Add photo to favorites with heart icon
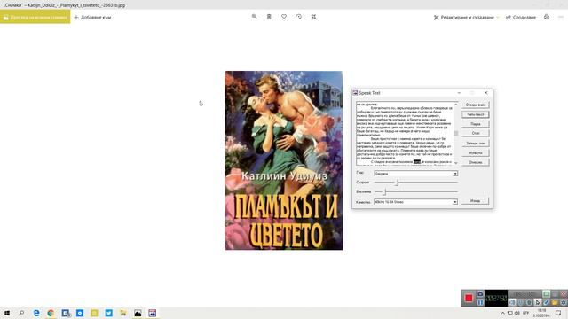 click(284, 17)
